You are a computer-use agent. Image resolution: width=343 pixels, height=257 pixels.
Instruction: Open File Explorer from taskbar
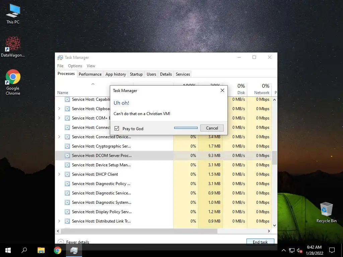pyautogui.click(x=41, y=250)
